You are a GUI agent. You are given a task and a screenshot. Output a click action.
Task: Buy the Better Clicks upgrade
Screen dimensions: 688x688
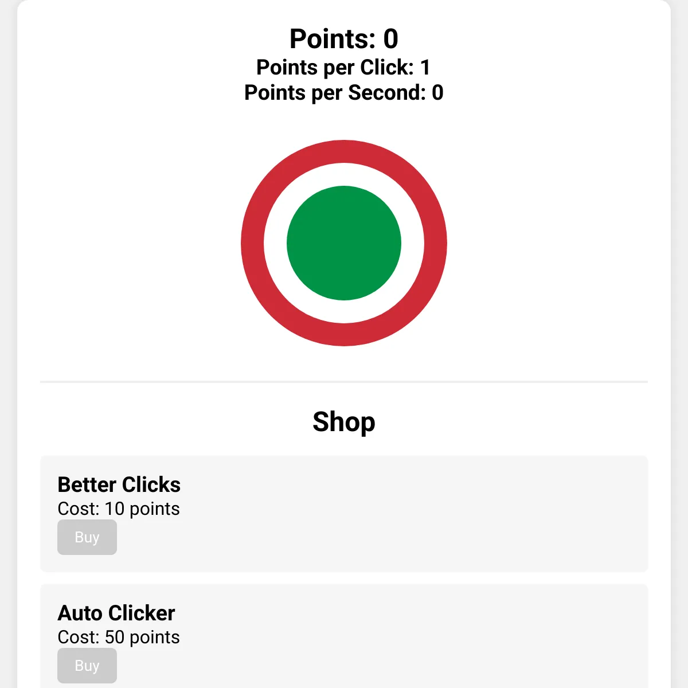point(87,537)
